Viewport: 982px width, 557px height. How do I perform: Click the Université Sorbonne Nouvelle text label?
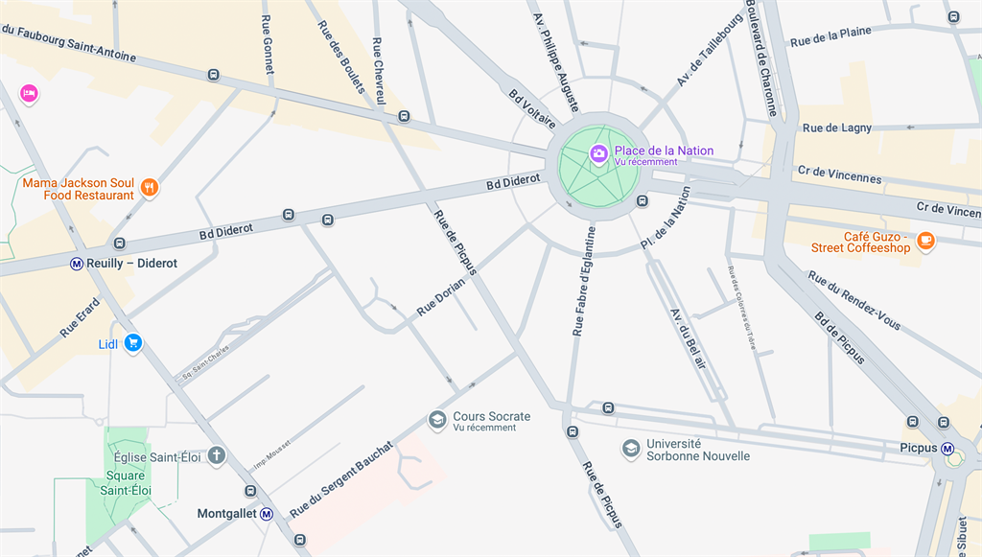coord(698,450)
